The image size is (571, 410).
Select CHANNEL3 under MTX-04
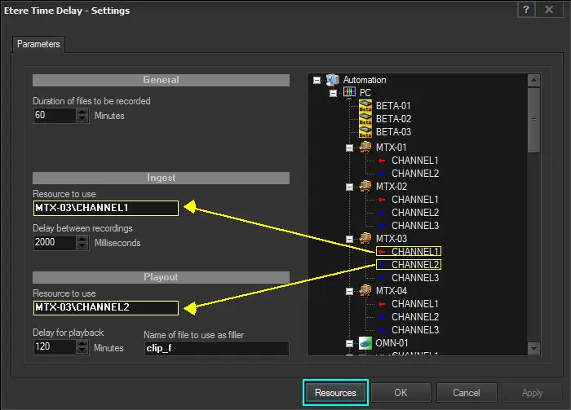(414, 329)
